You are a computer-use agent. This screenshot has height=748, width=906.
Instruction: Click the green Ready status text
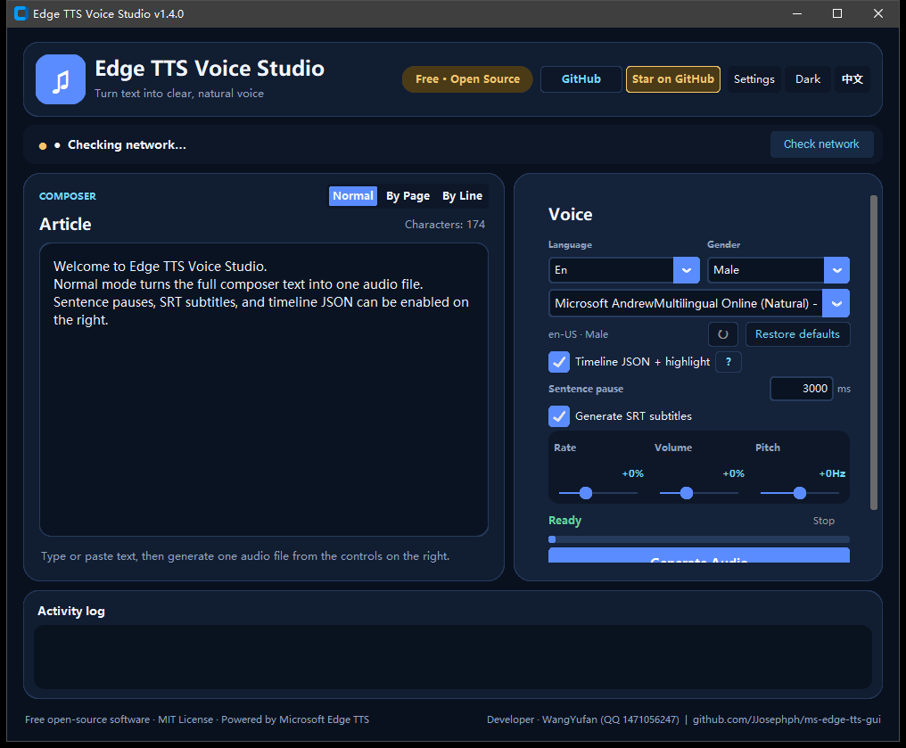564,521
